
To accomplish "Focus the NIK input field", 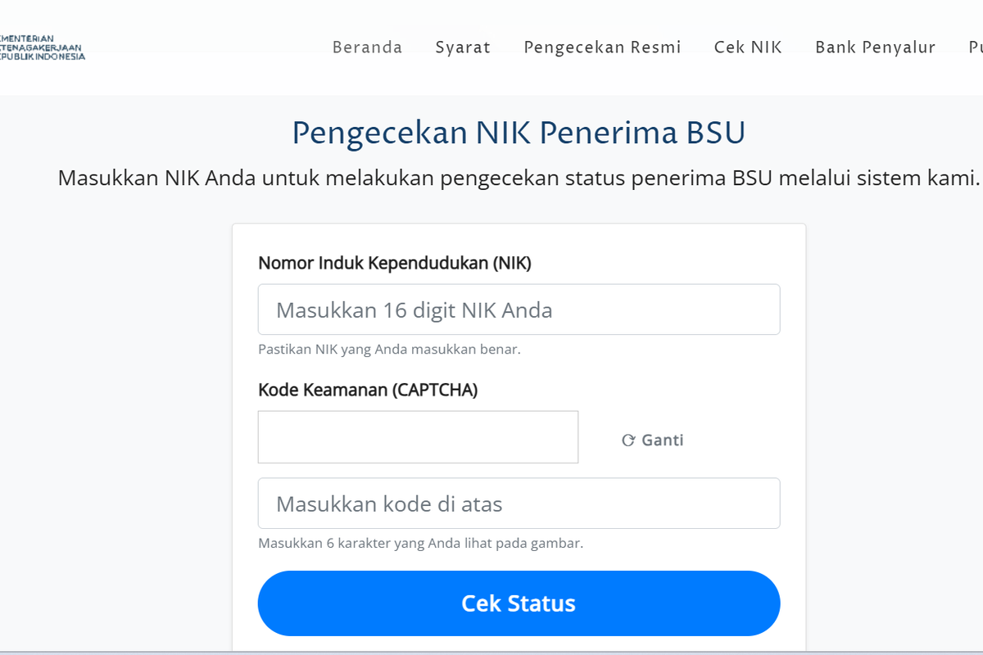I will pos(519,309).
